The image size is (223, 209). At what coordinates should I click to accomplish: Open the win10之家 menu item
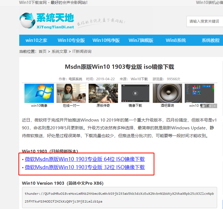click(x=37, y=40)
